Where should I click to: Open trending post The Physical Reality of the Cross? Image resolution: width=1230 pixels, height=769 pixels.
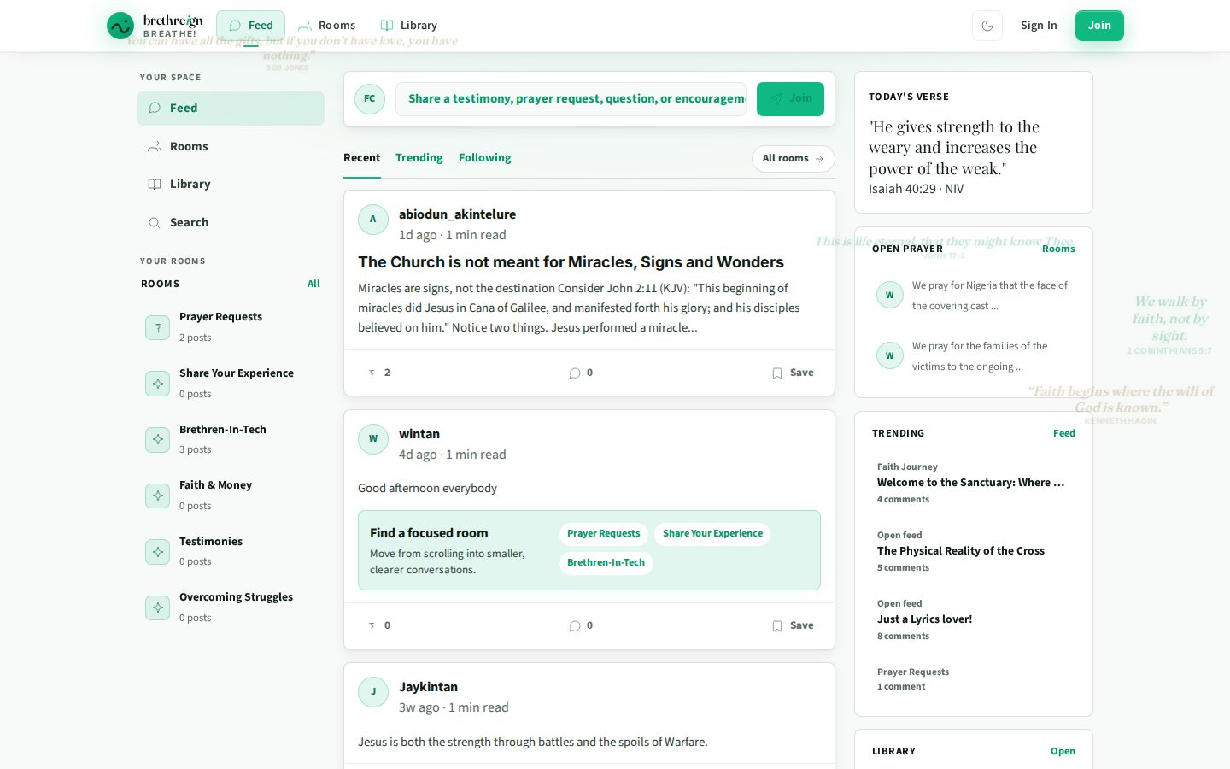tap(961, 551)
